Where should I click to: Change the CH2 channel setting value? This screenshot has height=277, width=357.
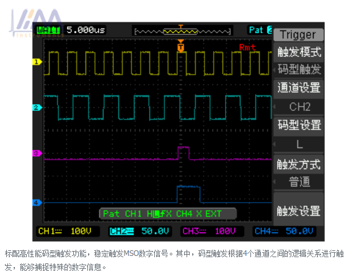point(299,107)
